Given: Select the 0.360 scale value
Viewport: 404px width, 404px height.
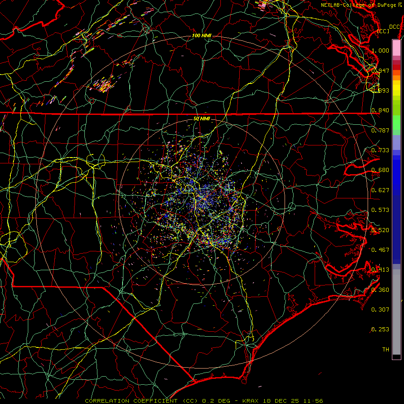Looking at the screenshot, I should (x=380, y=290).
